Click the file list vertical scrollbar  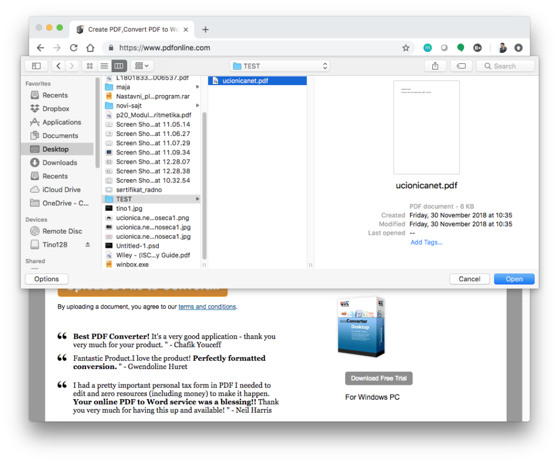click(x=205, y=186)
